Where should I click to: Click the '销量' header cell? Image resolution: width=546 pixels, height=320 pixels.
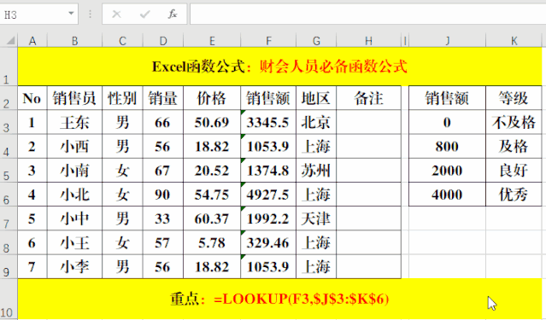163,98
